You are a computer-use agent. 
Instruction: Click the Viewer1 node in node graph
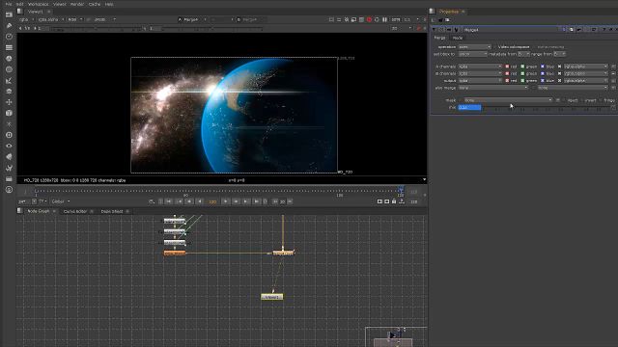(272, 297)
